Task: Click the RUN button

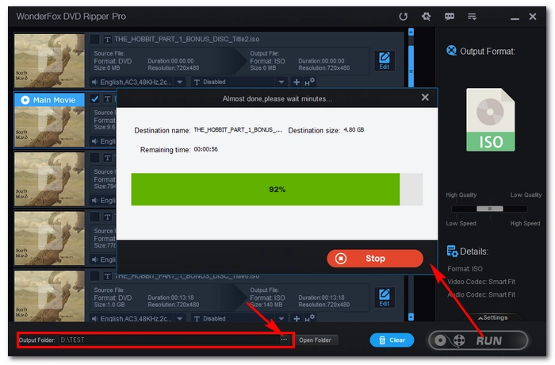Action: tap(478, 340)
